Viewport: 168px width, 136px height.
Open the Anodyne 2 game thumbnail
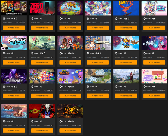(42, 43)
